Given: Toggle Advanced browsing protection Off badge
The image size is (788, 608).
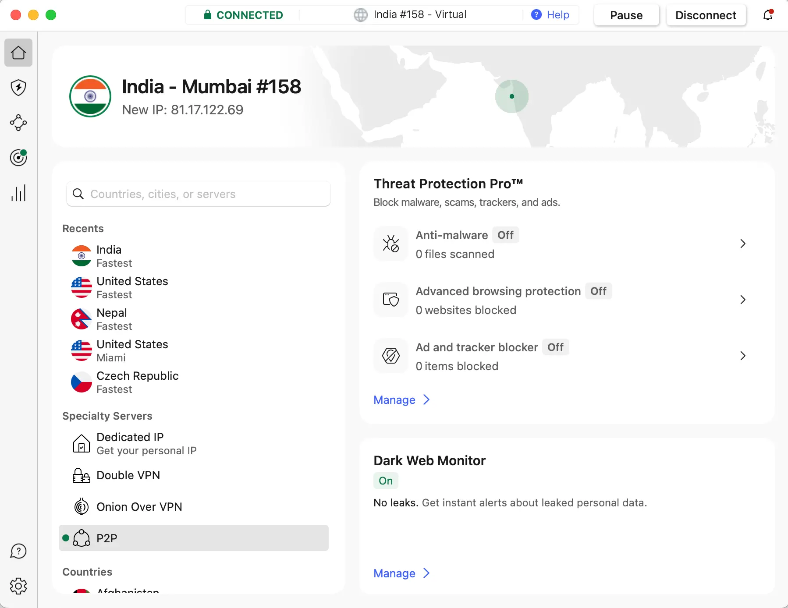Looking at the screenshot, I should (x=598, y=291).
